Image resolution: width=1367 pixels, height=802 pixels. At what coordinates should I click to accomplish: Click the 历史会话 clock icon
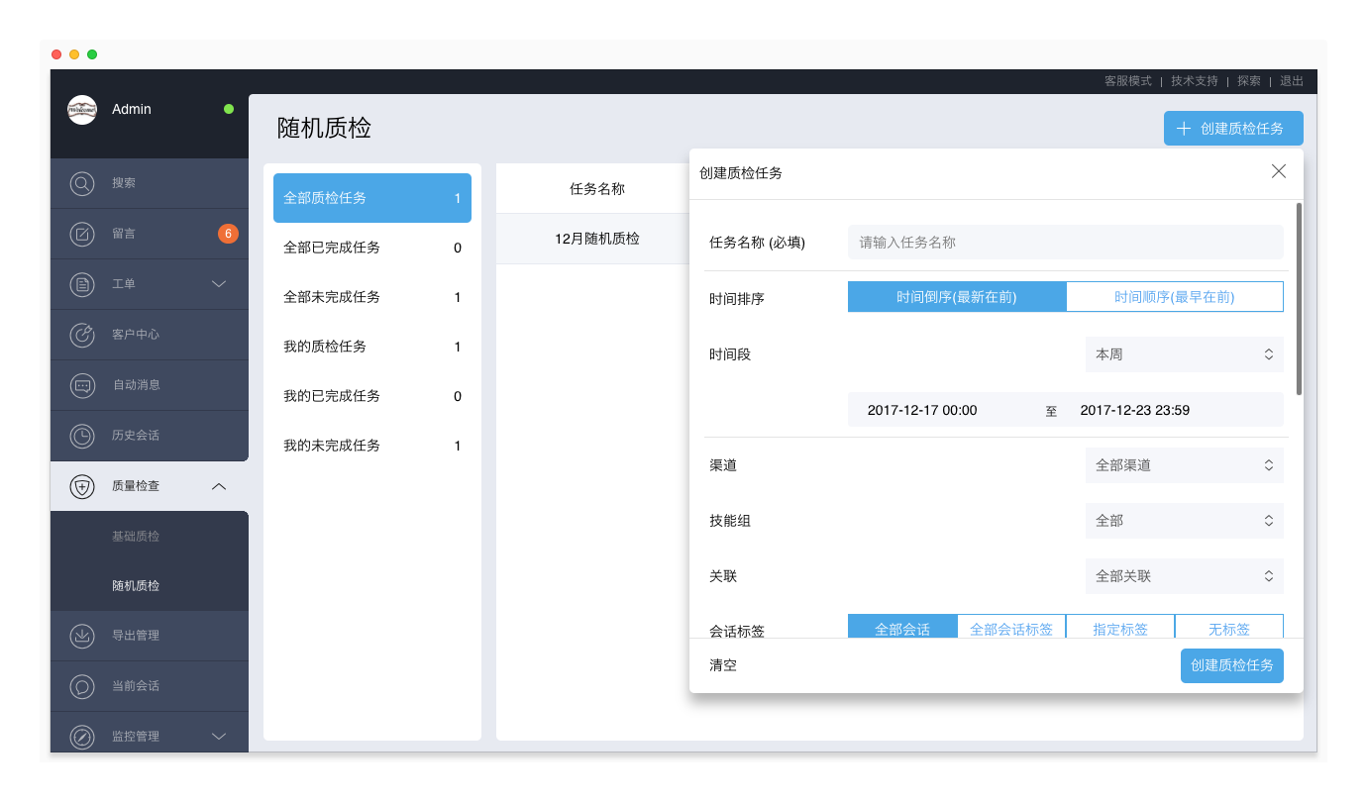click(x=82, y=436)
